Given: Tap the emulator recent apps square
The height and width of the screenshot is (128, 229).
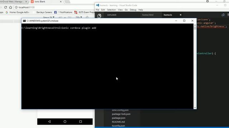Looking at the screenshot, I should [81, 122].
